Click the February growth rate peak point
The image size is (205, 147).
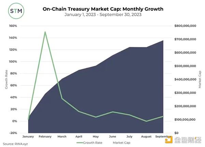(x=45, y=32)
